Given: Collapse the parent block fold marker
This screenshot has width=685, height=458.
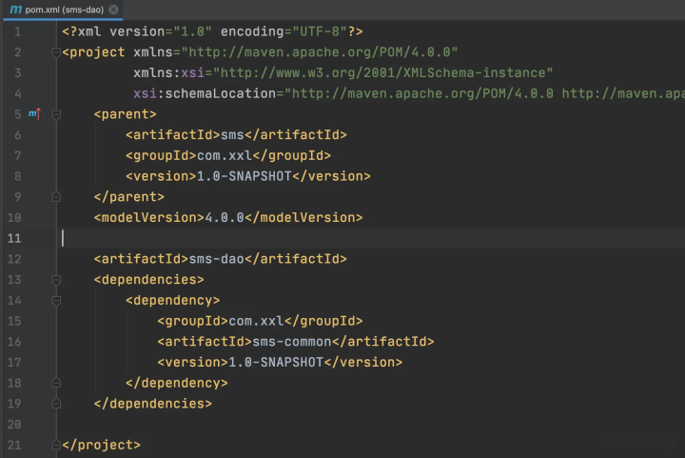Looking at the screenshot, I should (x=56, y=114).
